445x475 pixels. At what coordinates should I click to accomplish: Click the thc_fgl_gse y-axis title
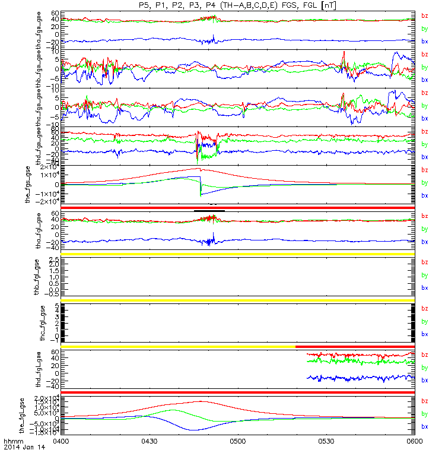(x=42, y=323)
